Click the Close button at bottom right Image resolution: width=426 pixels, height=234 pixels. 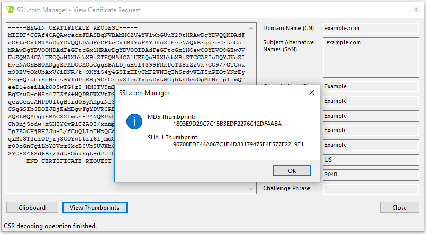pyautogui.click(x=400, y=208)
